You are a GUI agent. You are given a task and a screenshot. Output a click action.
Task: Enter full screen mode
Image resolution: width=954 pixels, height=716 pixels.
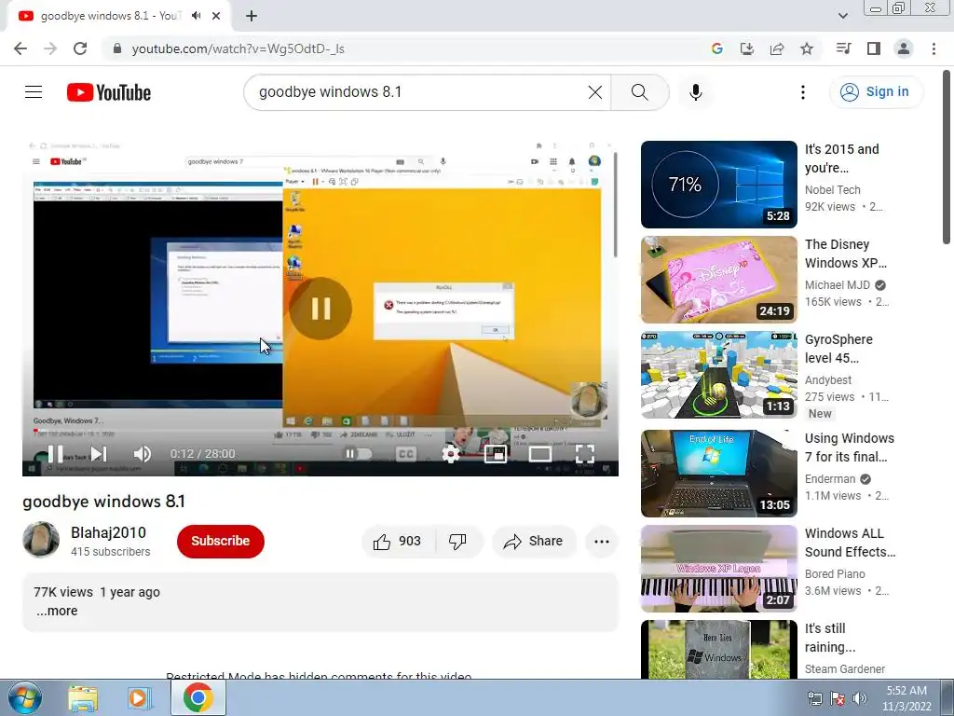(585, 454)
